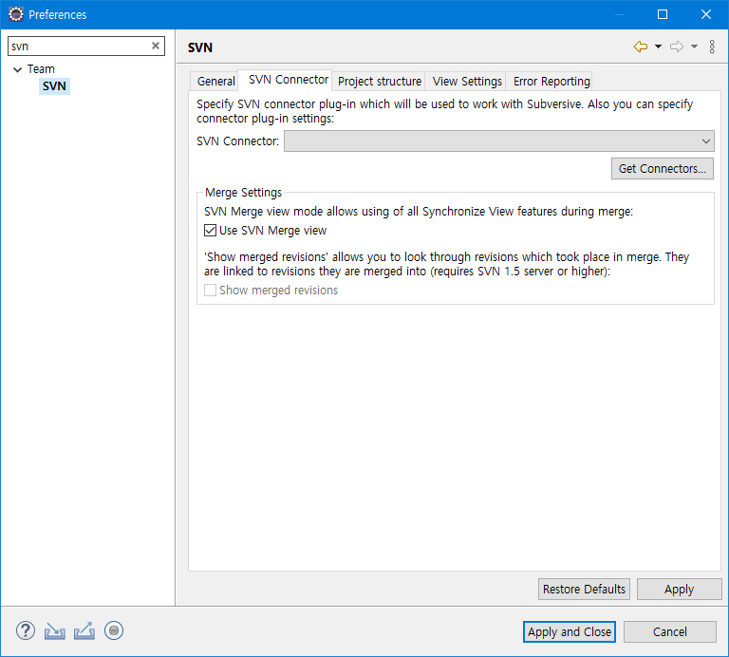Go back to previous preference page
This screenshot has height=657, width=729.
[x=641, y=47]
